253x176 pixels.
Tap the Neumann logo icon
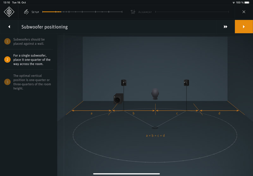click(9, 12)
